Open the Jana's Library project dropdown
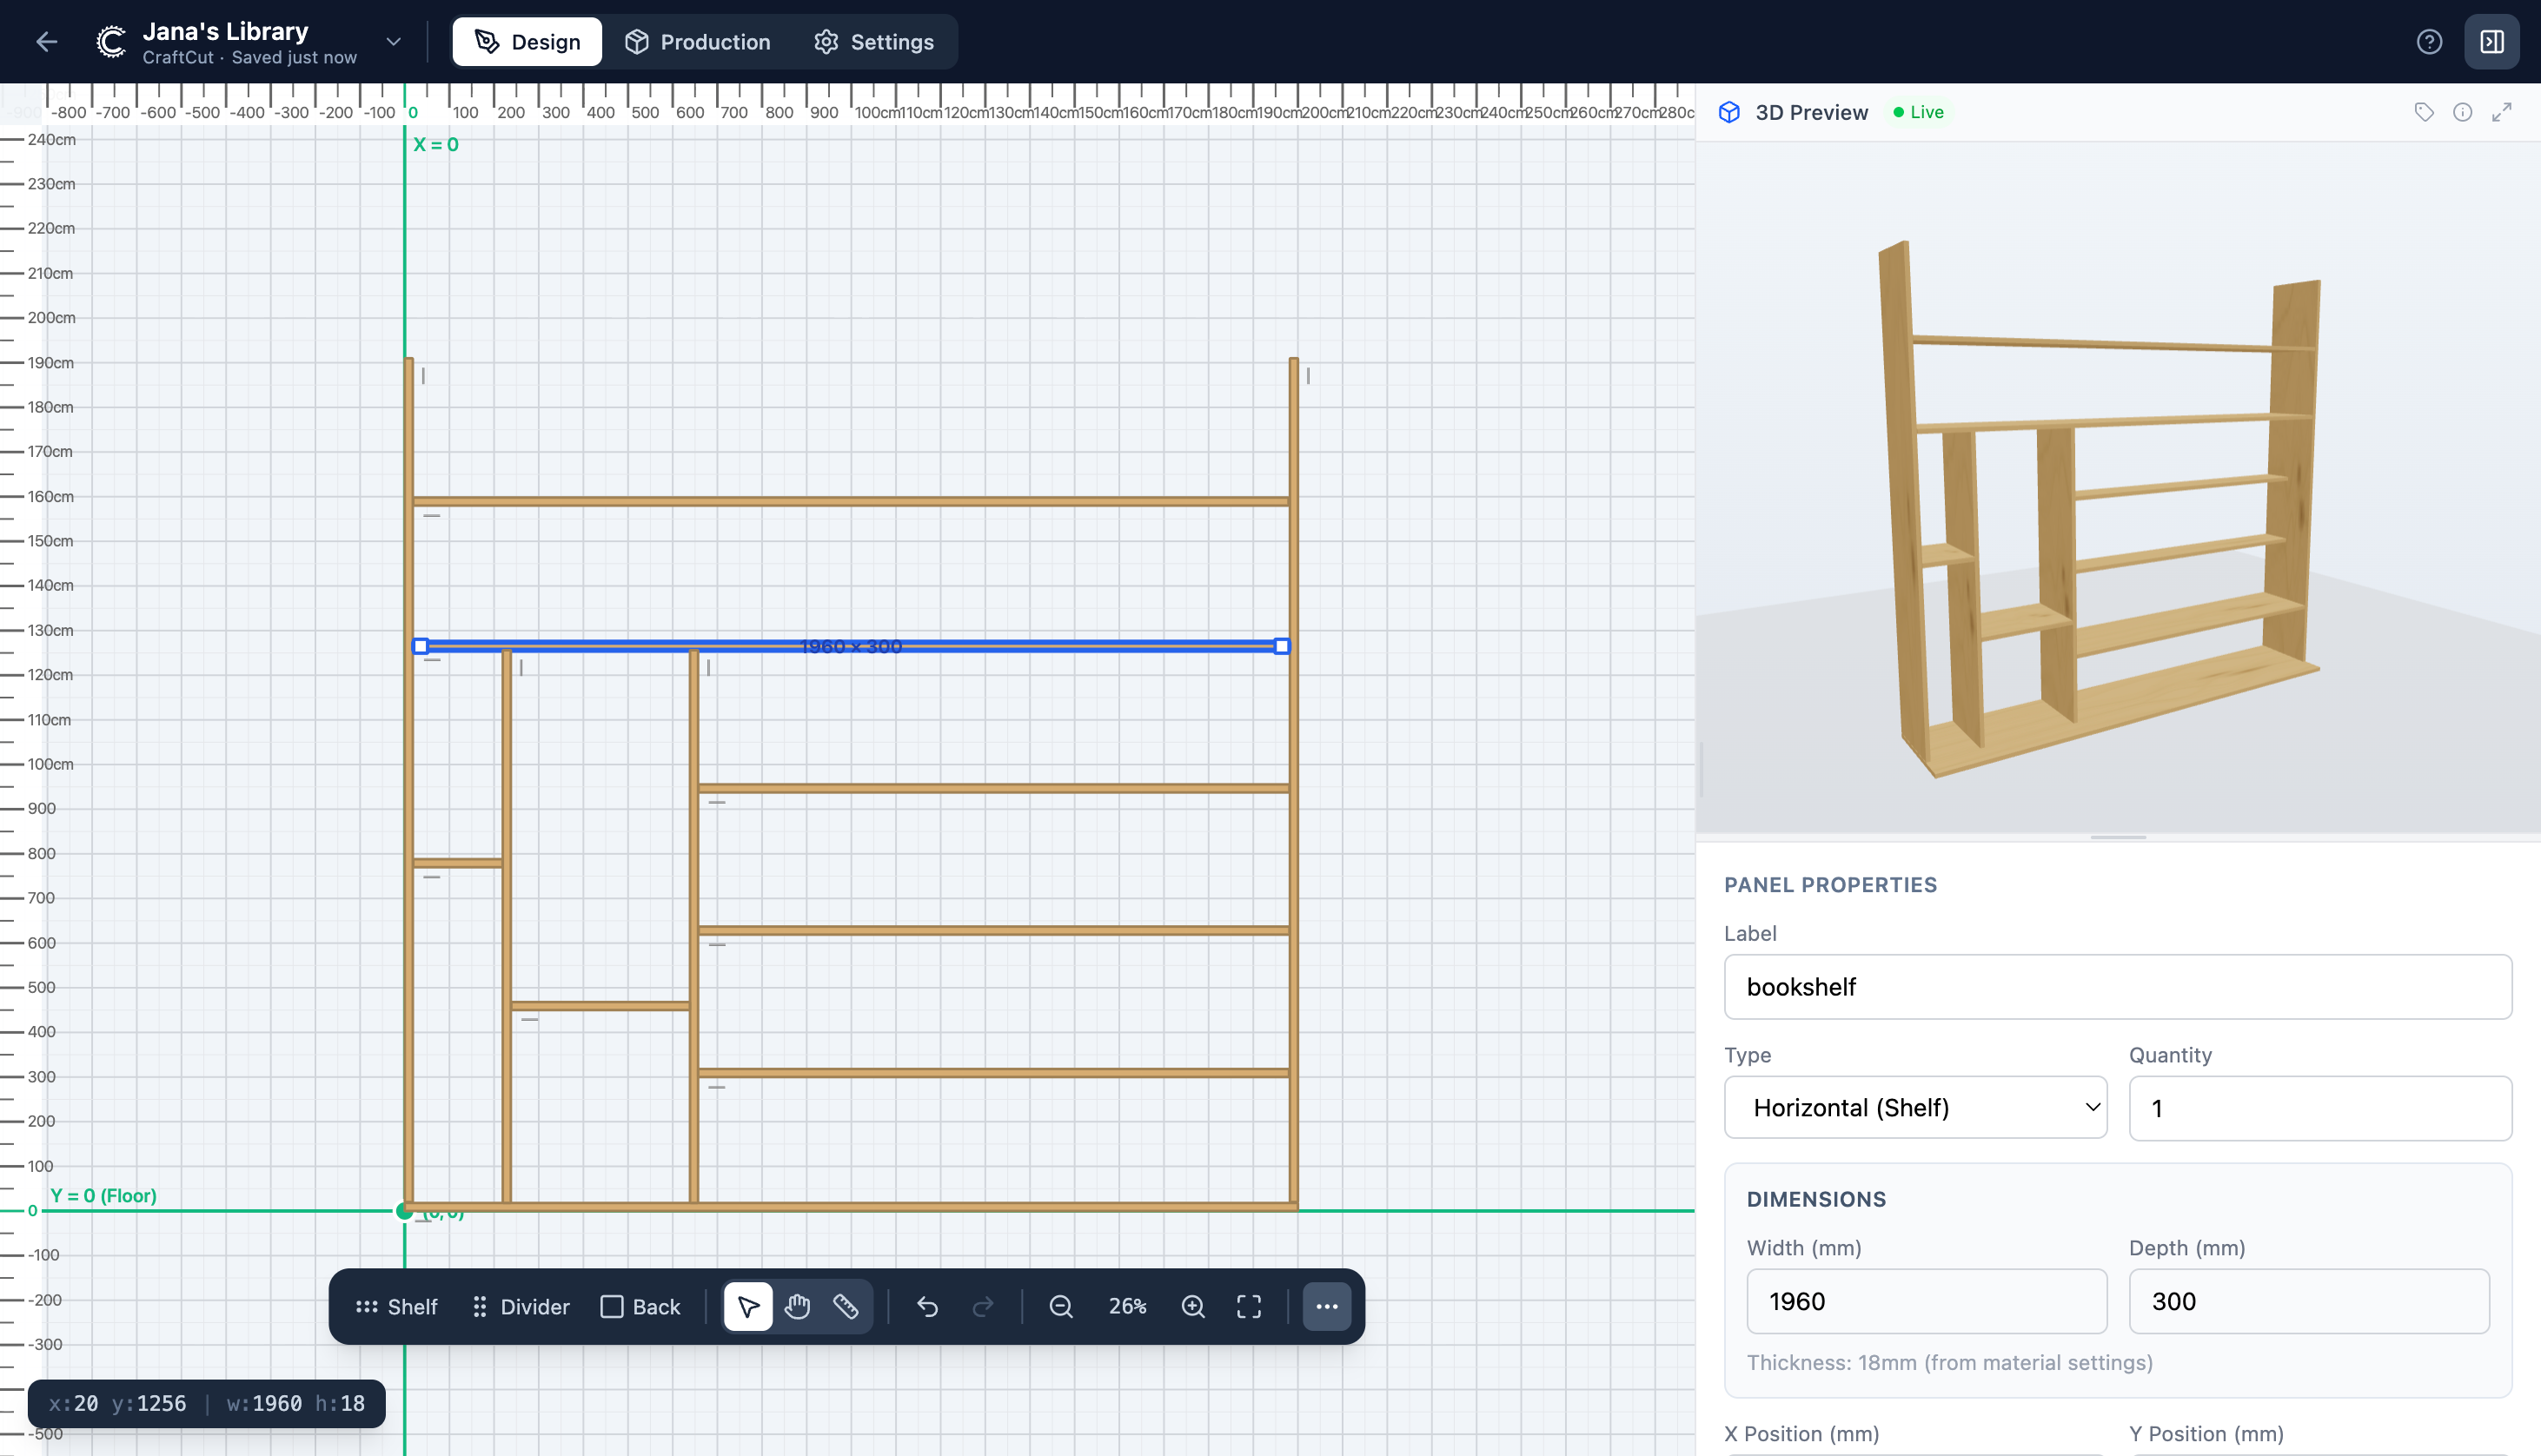 (392, 41)
